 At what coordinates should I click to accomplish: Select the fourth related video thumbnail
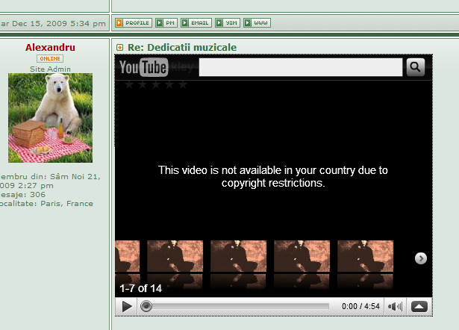point(302,256)
